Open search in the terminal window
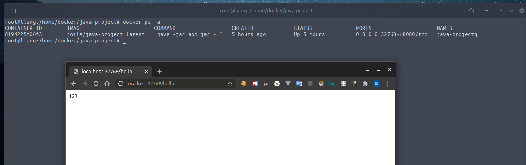 coord(471,11)
